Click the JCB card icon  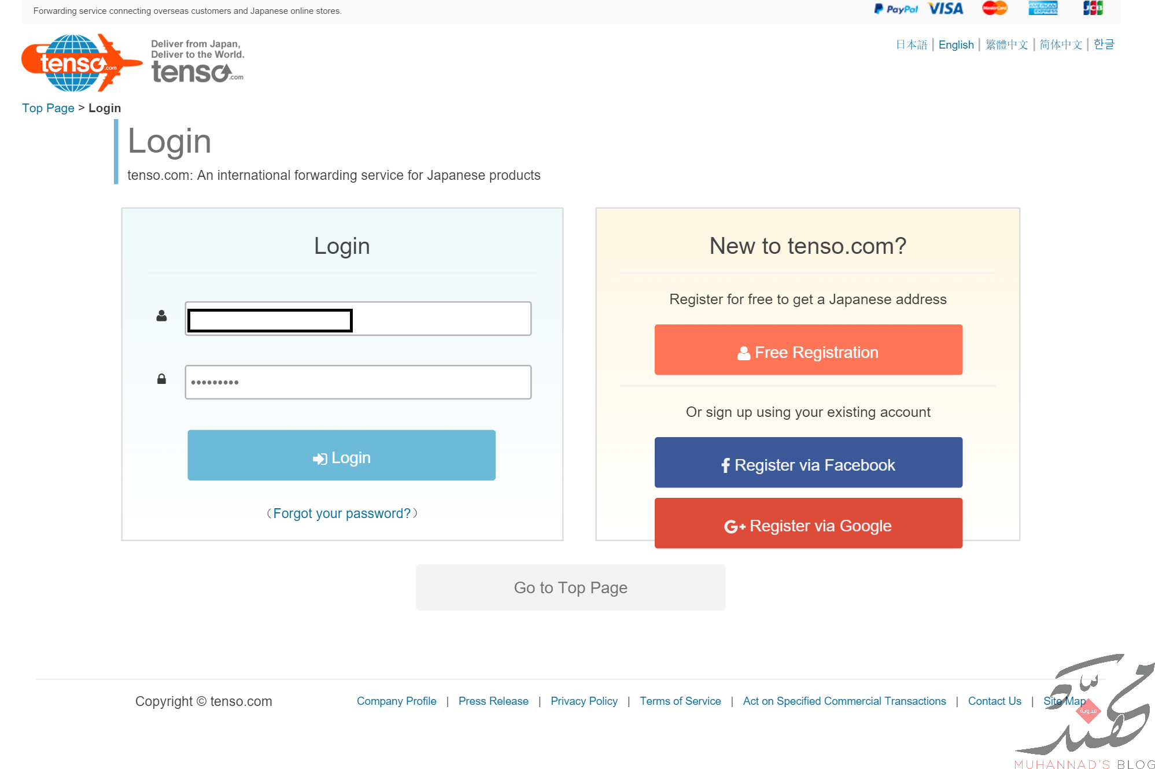point(1093,8)
